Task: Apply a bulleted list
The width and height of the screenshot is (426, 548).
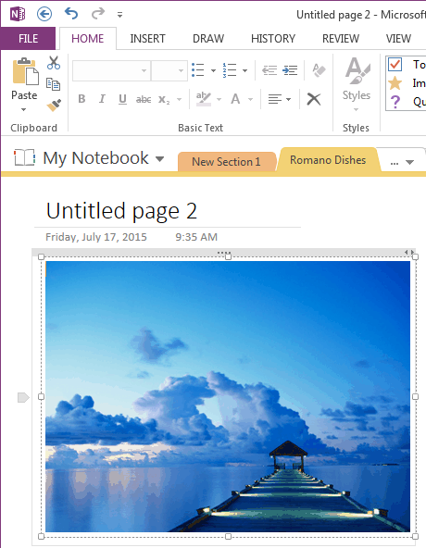Action: [x=198, y=70]
